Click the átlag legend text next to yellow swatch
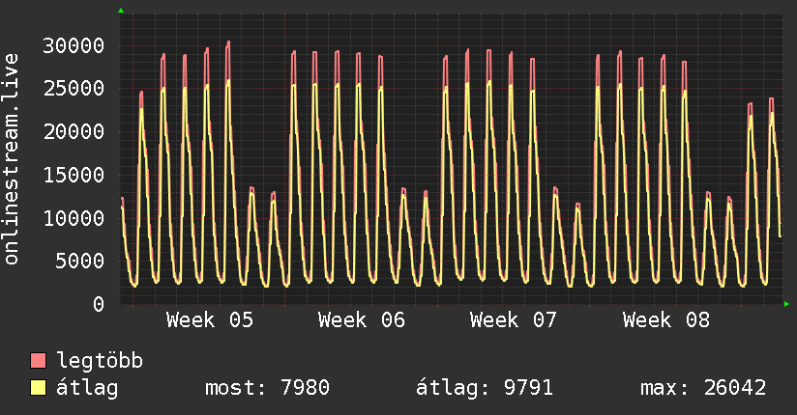This screenshot has width=797, height=415. tap(88, 388)
